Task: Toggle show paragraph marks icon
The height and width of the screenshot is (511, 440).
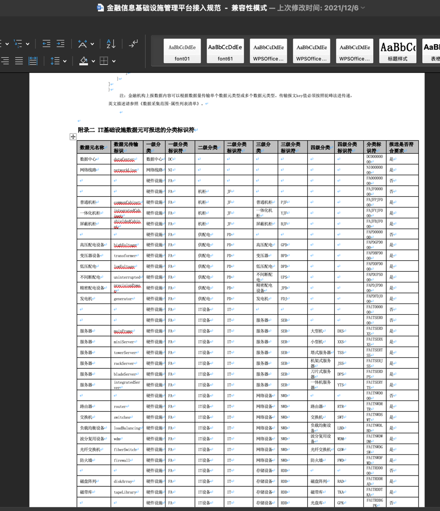Action: [x=133, y=43]
